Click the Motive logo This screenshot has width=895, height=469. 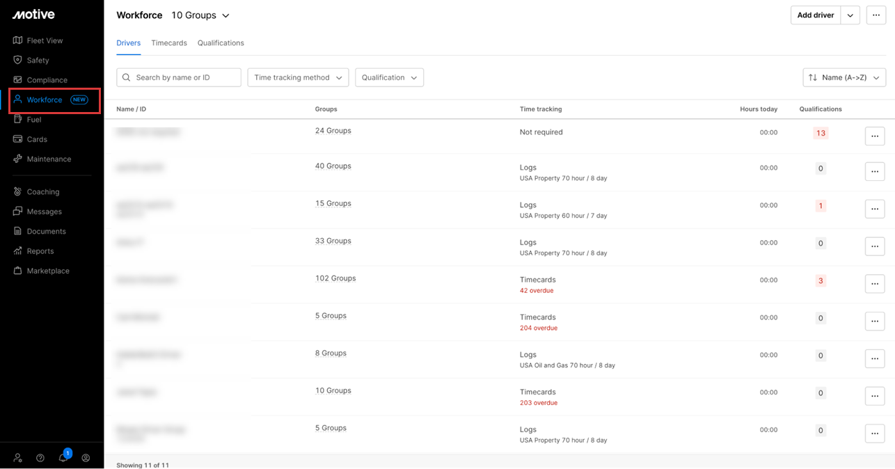pos(33,15)
